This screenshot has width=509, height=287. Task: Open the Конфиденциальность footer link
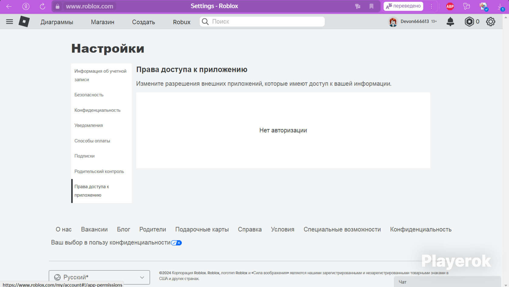(421, 229)
